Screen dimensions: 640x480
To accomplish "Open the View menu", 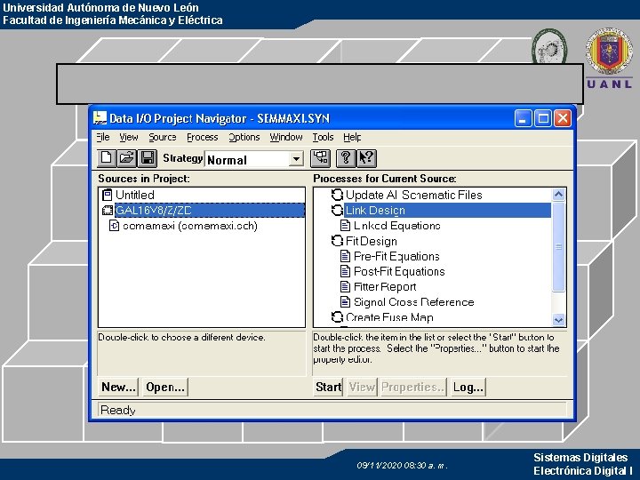I will pyautogui.click(x=129, y=137).
